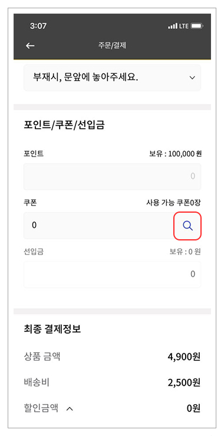Tap the 상품 금액 4,900원 amount
Viewport: 224px width, 436px height.
[184, 357]
